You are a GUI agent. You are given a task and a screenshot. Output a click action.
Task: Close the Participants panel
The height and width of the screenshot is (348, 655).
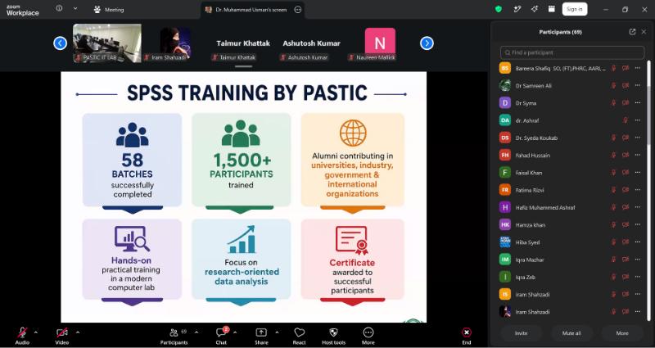[644, 32]
